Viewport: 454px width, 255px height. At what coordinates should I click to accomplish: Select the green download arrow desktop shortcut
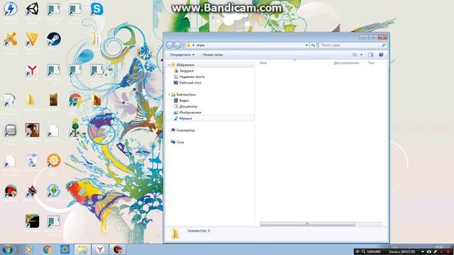pyautogui.click(x=54, y=191)
